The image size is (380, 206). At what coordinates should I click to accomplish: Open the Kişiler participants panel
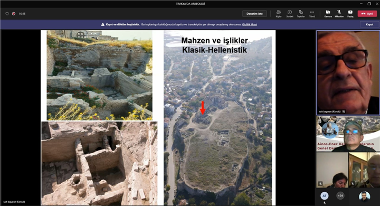pyautogui.click(x=279, y=14)
